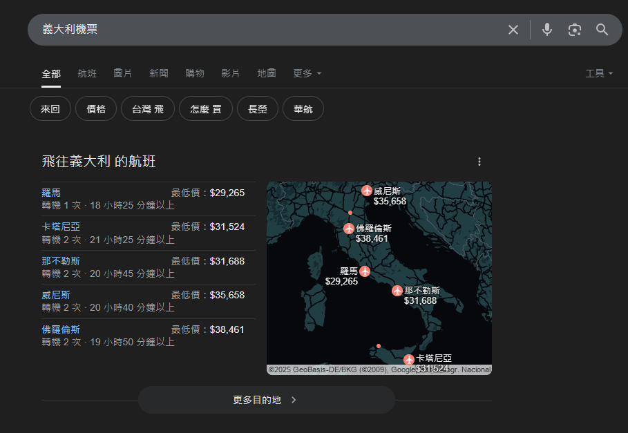Image resolution: width=628 pixels, height=433 pixels.
Task: Apply the 長榮 filter chip
Action: pyautogui.click(x=258, y=108)
